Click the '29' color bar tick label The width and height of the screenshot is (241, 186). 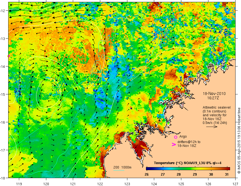coord(195,174)
